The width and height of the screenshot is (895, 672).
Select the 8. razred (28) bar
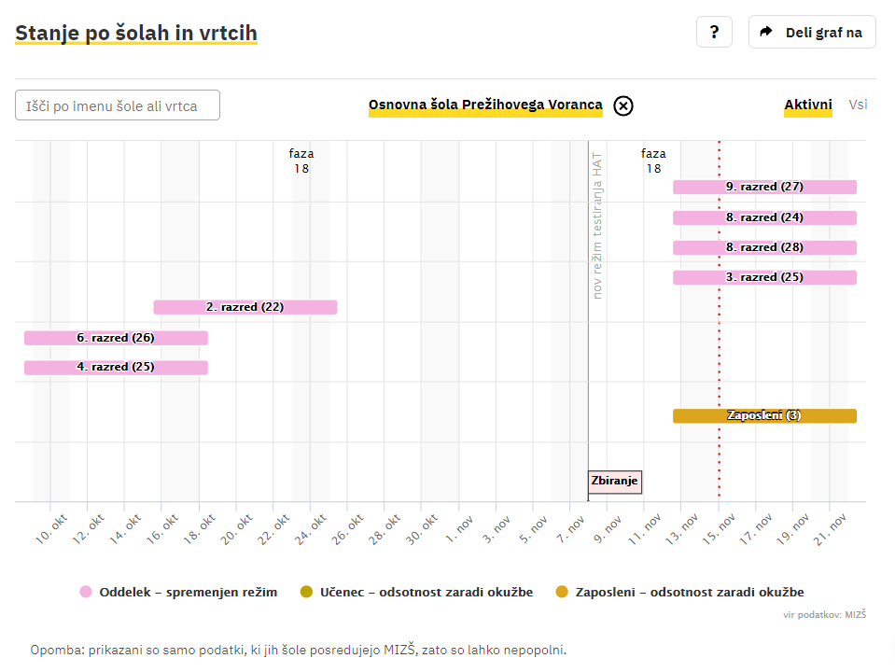coord(764,247)
